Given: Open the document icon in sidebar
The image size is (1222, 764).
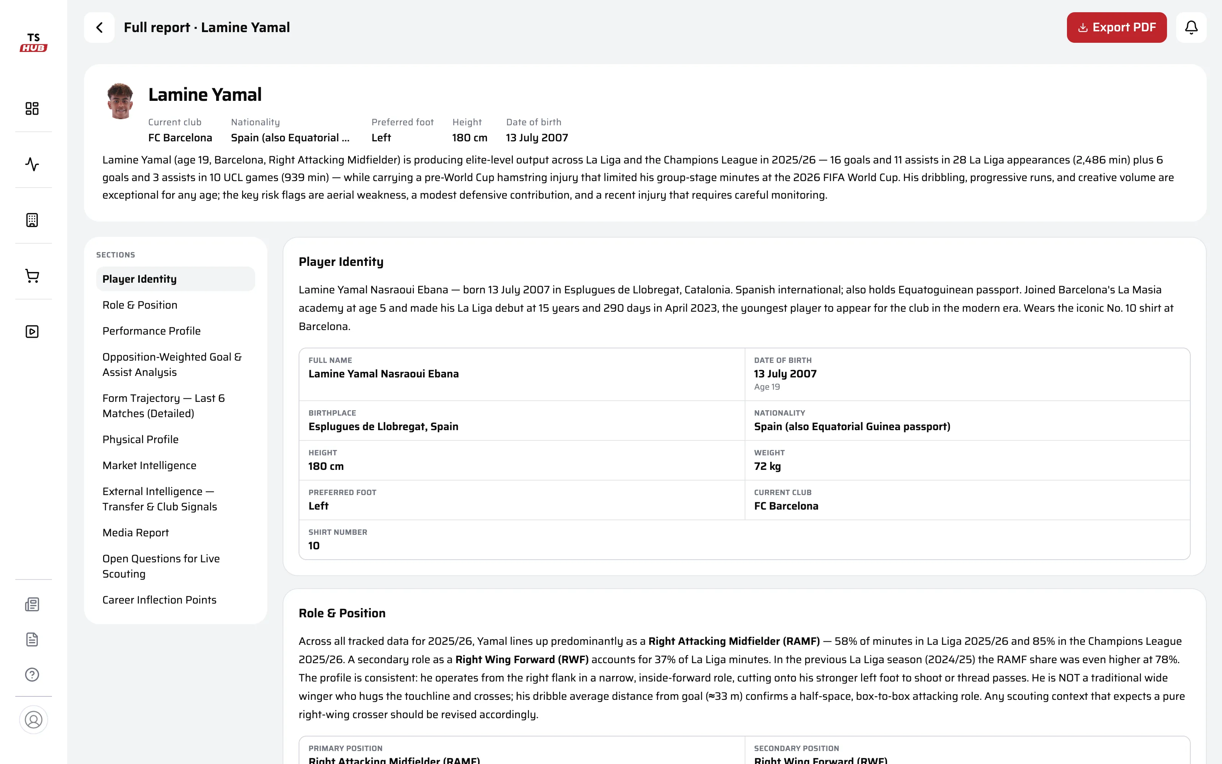Looking at the screenshot, I should pyautogui.click(x=32, y=639).
